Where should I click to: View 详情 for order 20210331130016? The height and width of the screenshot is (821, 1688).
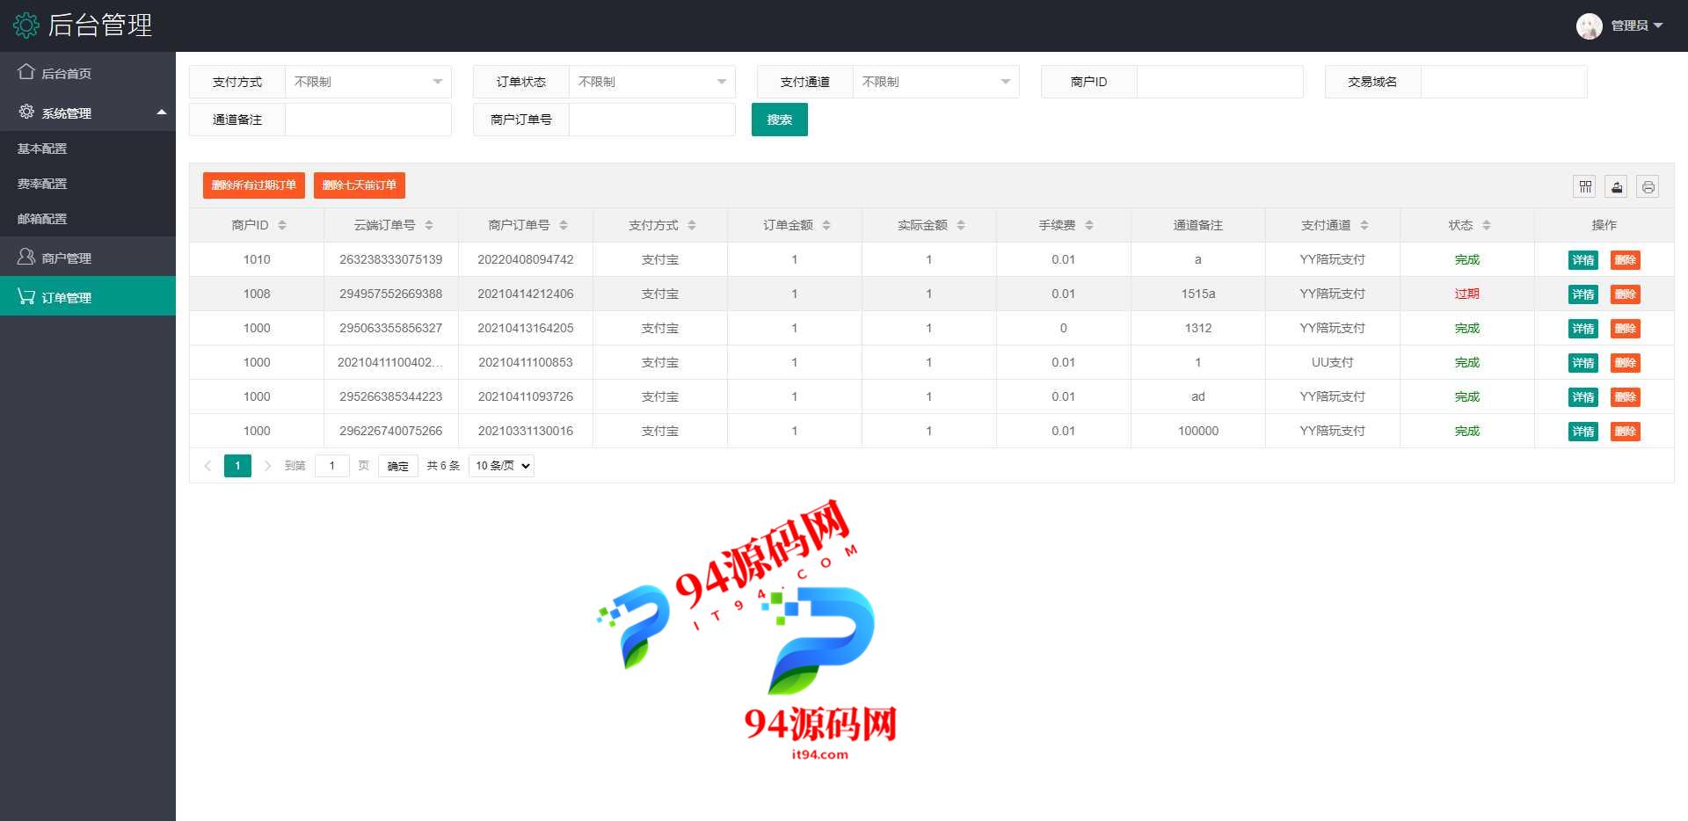click(1583, 432)
